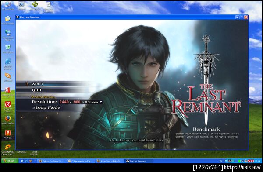Click the EN language indicator in tray
The width and height of the screenshot is (263, 172).
click(221, 161)
